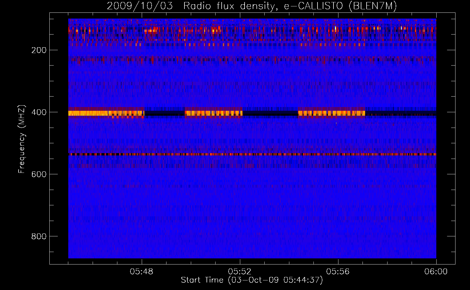Click the 05:52 time tick label

click(x=240, y=272)
